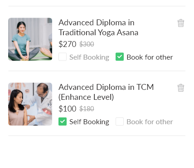Remove the TCM Enhance Level course via trash icon

click(x=181, y=88)
